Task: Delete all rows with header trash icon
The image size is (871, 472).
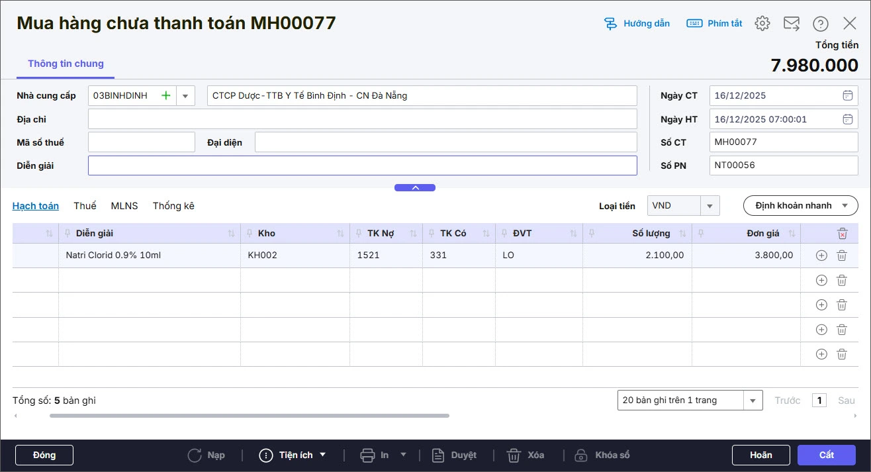Action: 842,234
